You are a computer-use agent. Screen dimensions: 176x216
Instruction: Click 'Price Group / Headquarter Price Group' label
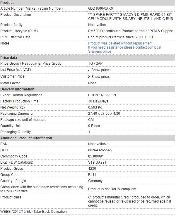[31, 64]
